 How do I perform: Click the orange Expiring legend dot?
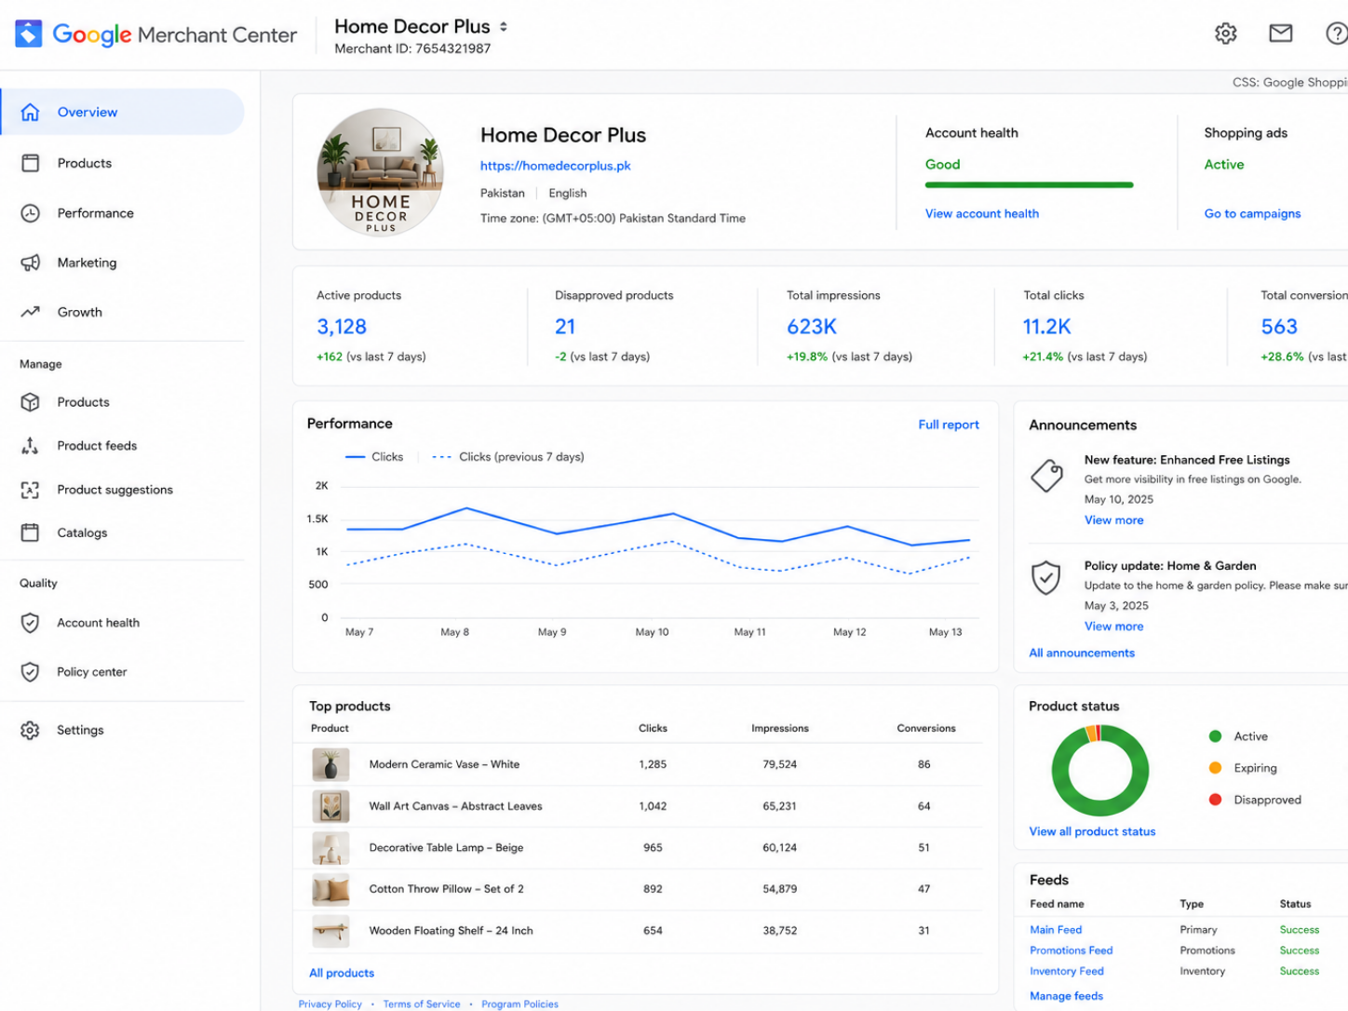1215,768
